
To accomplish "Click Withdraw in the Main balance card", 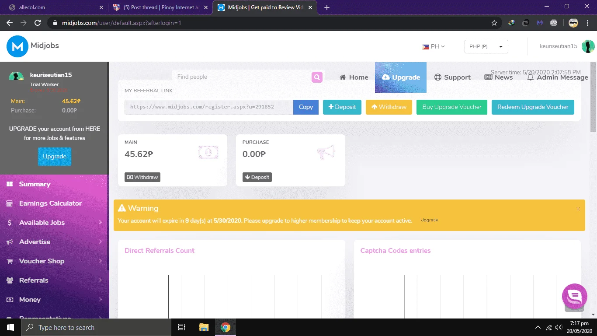I will click(x=142, y=177).
